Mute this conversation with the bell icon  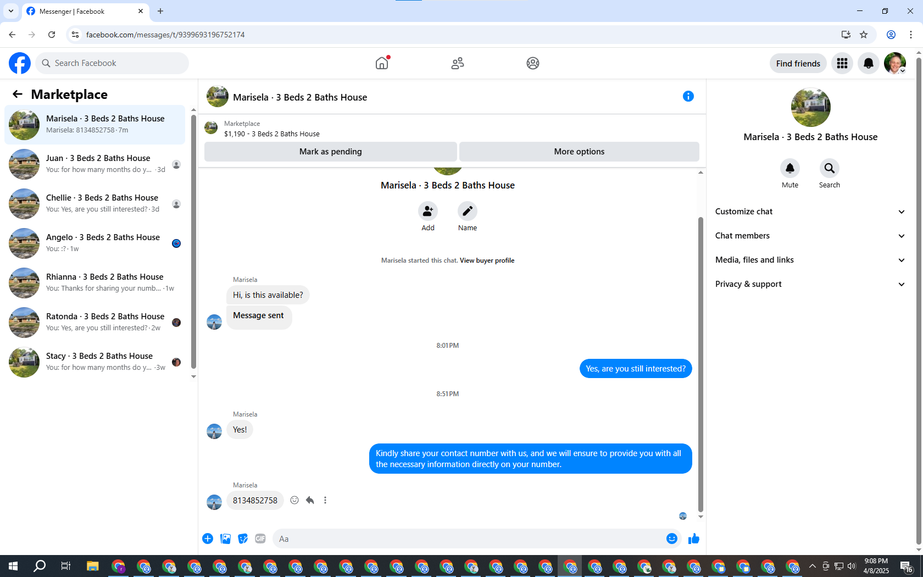tap(790, 168)
